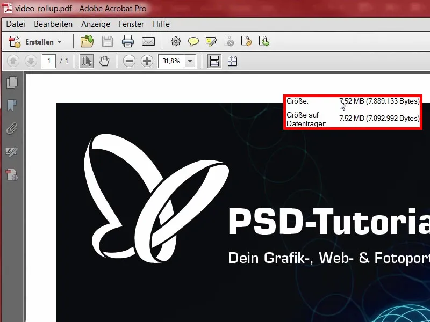Image resolution: width=430 pixels, height=322 pixels.
Task: Click the page with orange arrow icon
Action: tap(246, 41)
